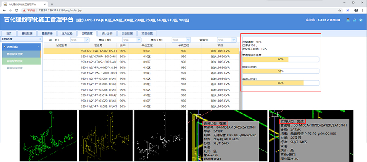Expand the 管道号 dropdown filter

click(227, 40)
